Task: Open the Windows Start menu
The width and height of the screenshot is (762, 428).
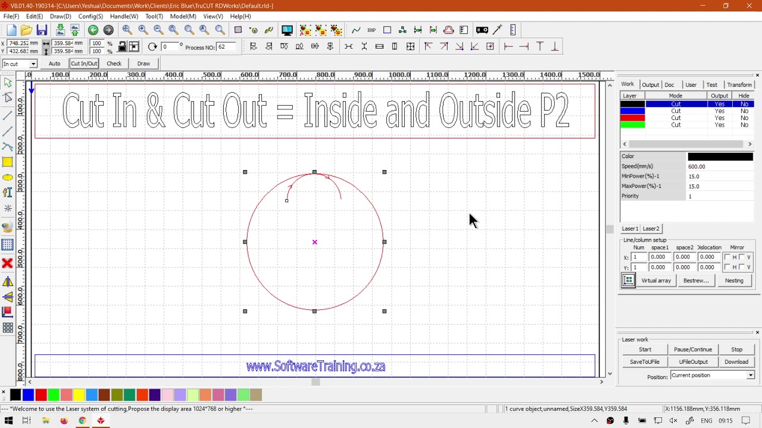Action: pos(8,421)
